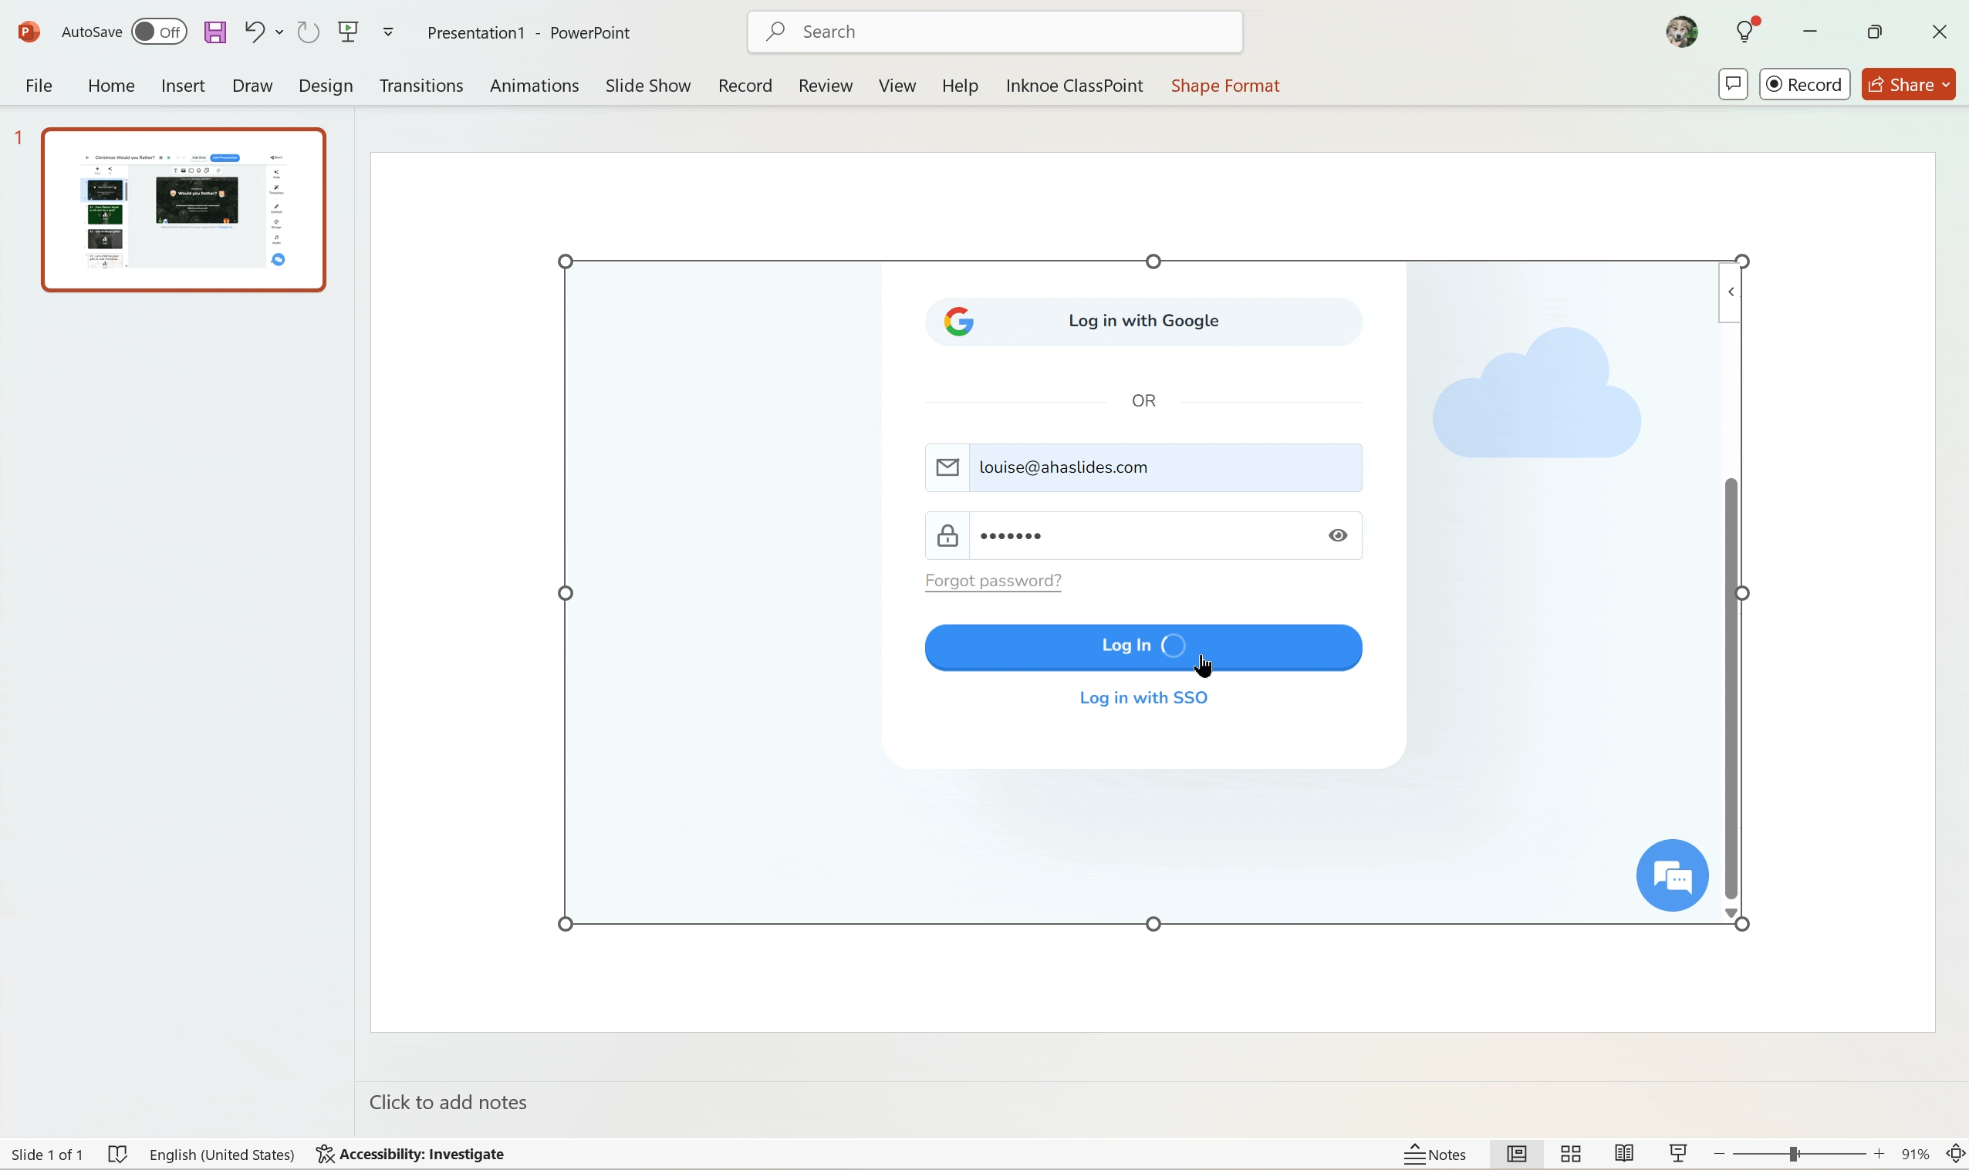Switch to the Home tab
1969x1170 pixels.
(111, 85)
